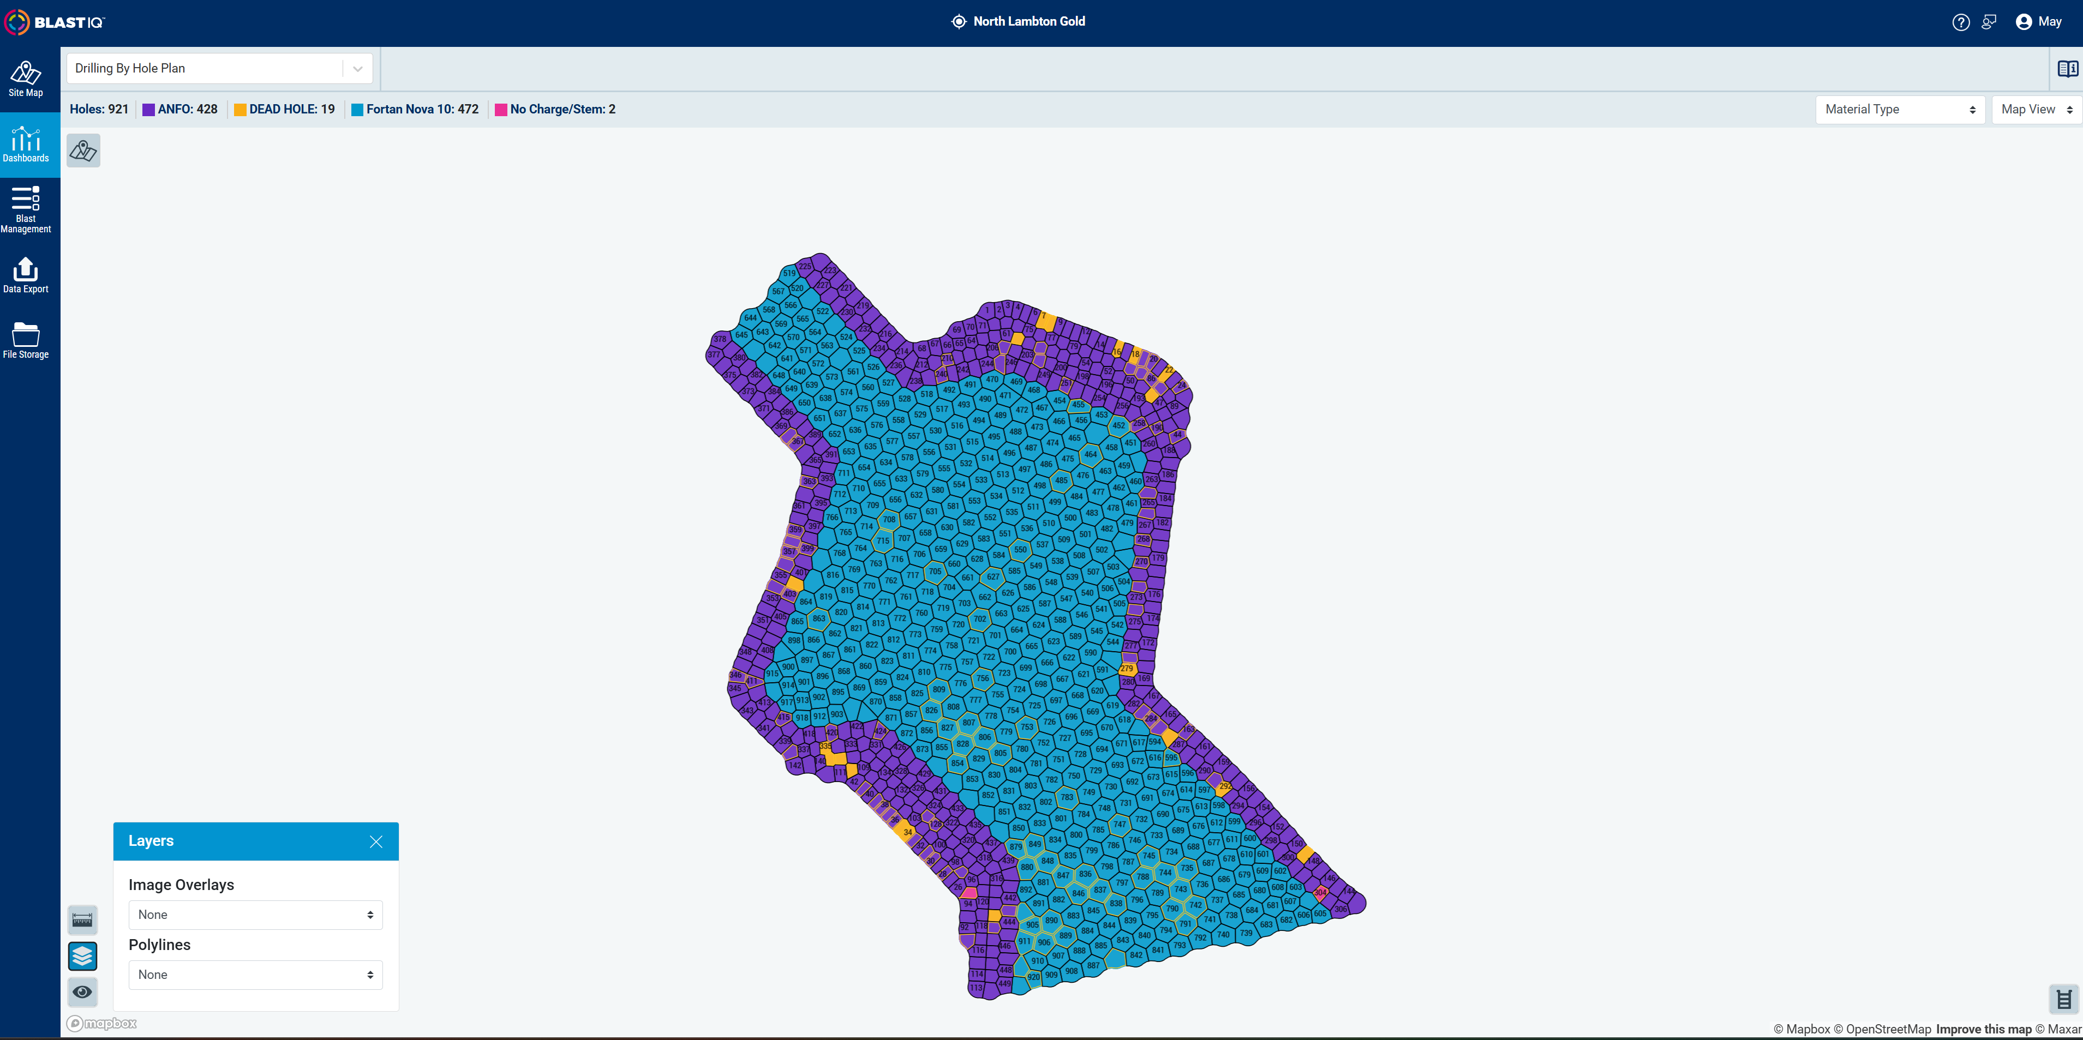Click the DEAD HOLE orange legend swatch
This screenshot has height=1040, width=2083.
click(x=240, y=110)
